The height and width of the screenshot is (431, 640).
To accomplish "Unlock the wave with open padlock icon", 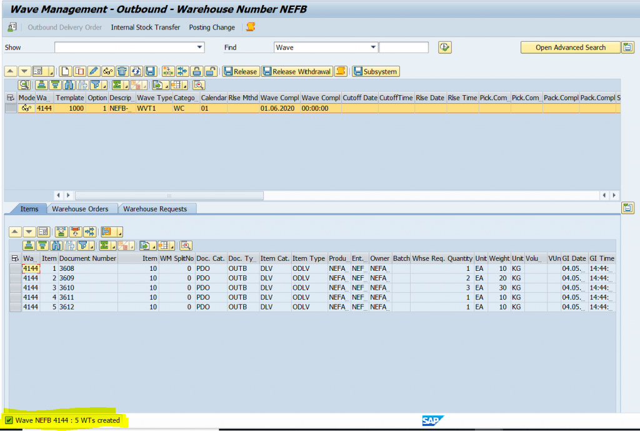I will pos(211,71).
